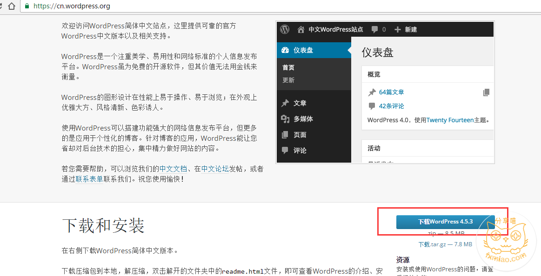Open the 页面 sidebar menu
The image size is (541, 276).
pos(300,135)
